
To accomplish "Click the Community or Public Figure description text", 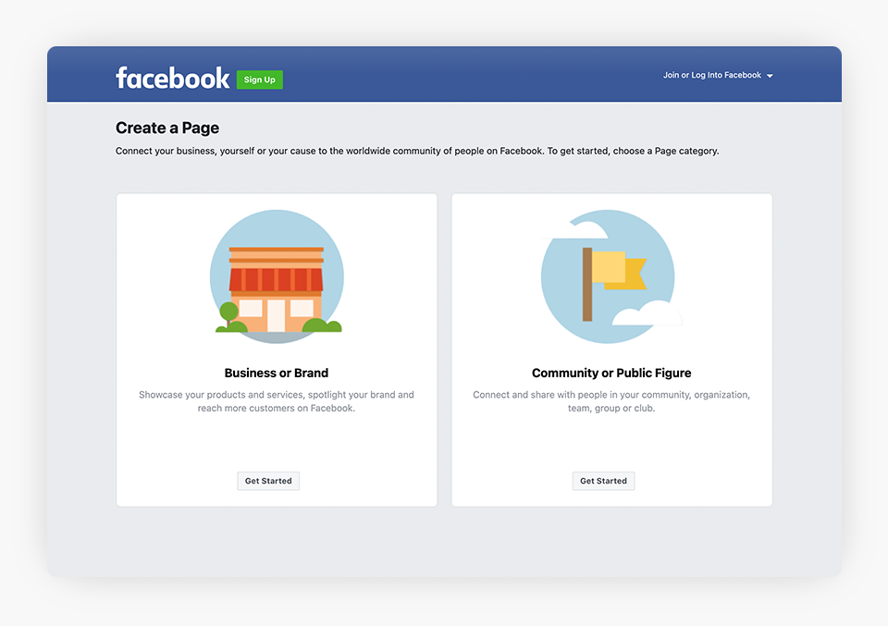I will coord(611,401).
